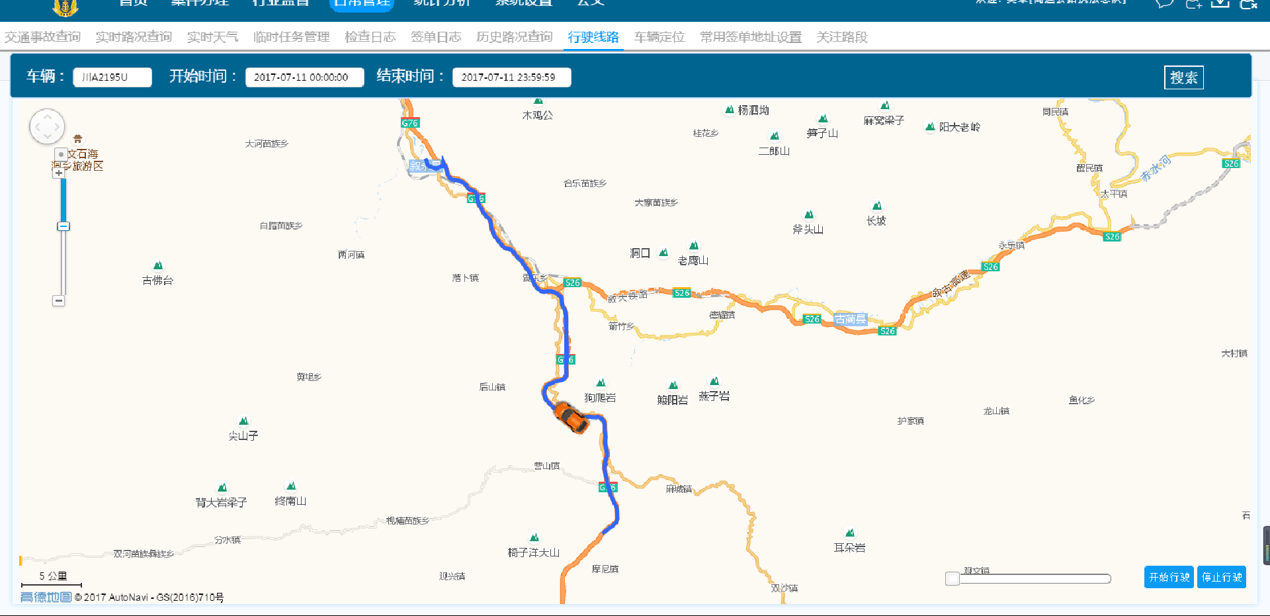Switch to the 车辆定位 tab
1270x616 pixels.
tap(659, 37)
